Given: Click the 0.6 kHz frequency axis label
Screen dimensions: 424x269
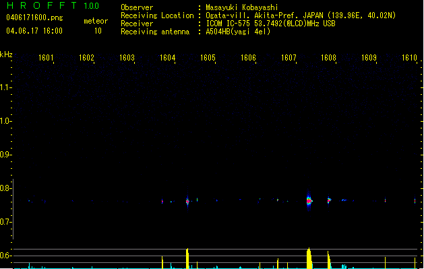Looking at the screenshot, I should pos(5,256).
